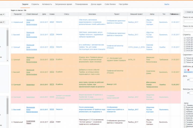Open the Активность tab
This screenshot has height=128, width=193.
pyautogui.click(x=47, y=4)
